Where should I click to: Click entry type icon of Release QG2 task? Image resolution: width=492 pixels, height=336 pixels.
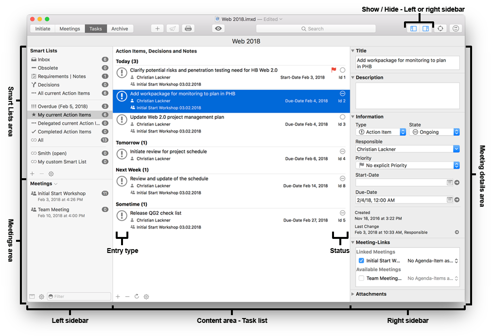point(122,216)
